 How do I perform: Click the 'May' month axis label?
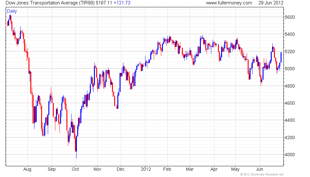(x=235, y=169)
